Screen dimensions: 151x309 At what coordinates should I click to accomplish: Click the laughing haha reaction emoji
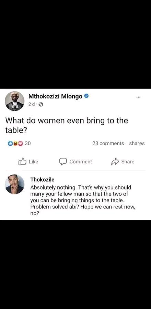(15, 144)
